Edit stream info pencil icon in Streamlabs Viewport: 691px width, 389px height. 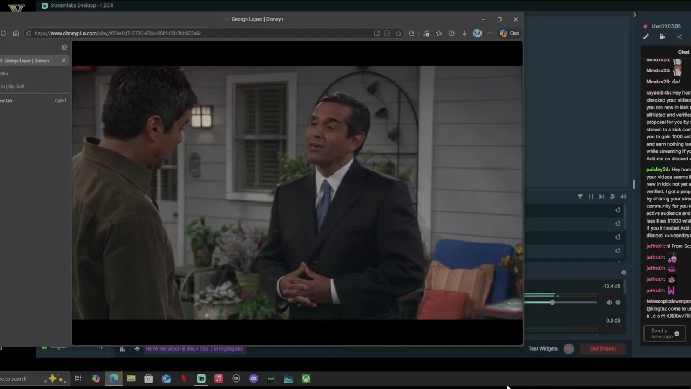coord(646,37)
